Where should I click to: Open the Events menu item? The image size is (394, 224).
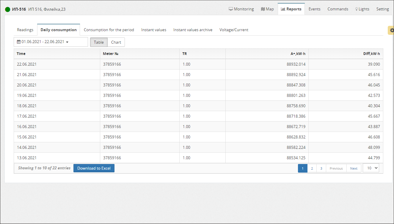pos(314,9)
